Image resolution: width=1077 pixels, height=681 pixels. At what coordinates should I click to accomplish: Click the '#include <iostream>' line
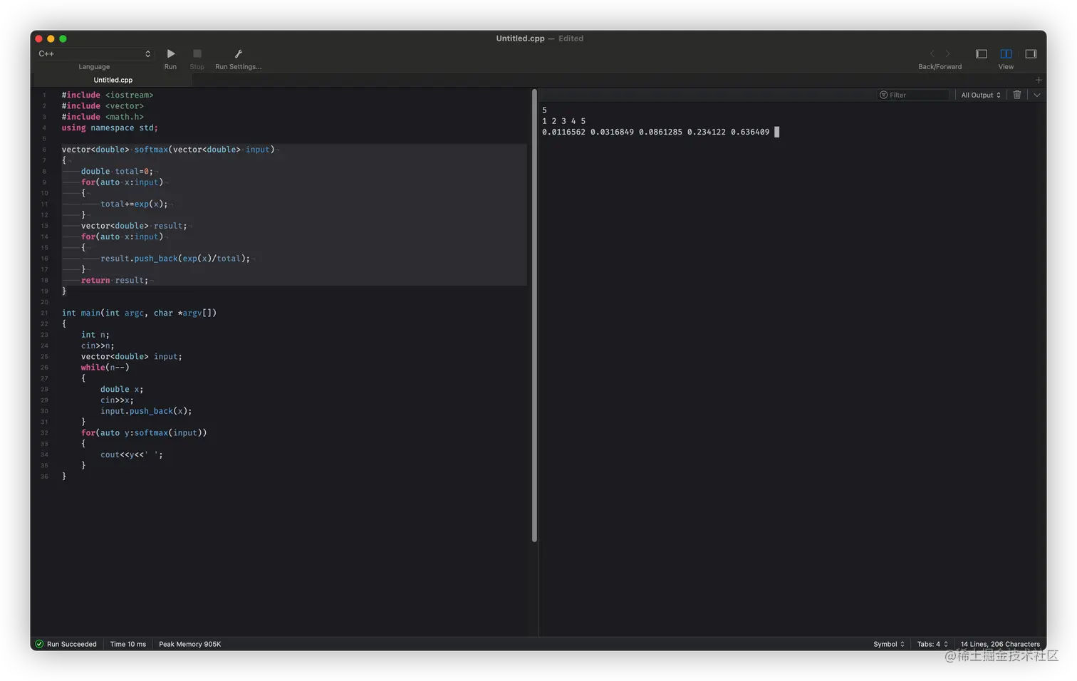(108, 95)
